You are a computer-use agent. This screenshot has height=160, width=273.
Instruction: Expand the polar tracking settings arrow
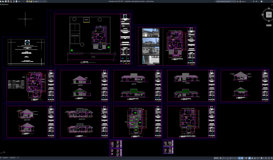point(233,158)
